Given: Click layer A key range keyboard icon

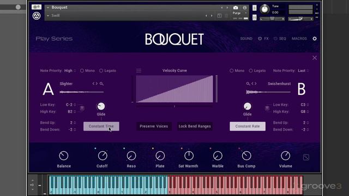Looking at the screenshot, I should [82, 108].
